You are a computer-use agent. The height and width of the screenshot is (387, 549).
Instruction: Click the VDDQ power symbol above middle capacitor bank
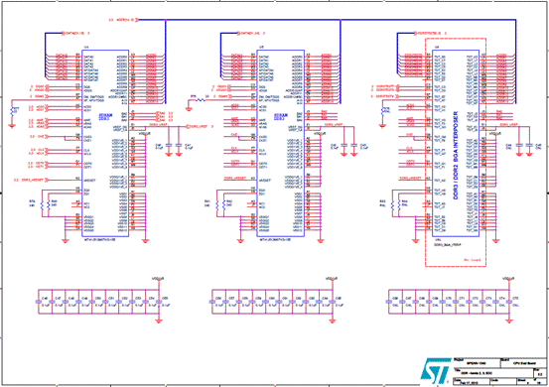point(333,279)
